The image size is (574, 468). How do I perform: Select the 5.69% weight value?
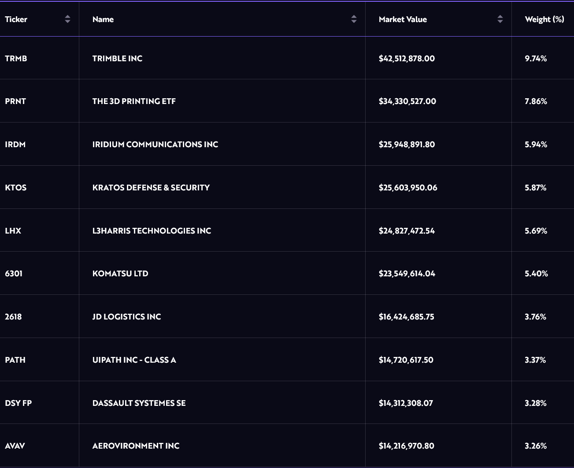coord(536,231)
